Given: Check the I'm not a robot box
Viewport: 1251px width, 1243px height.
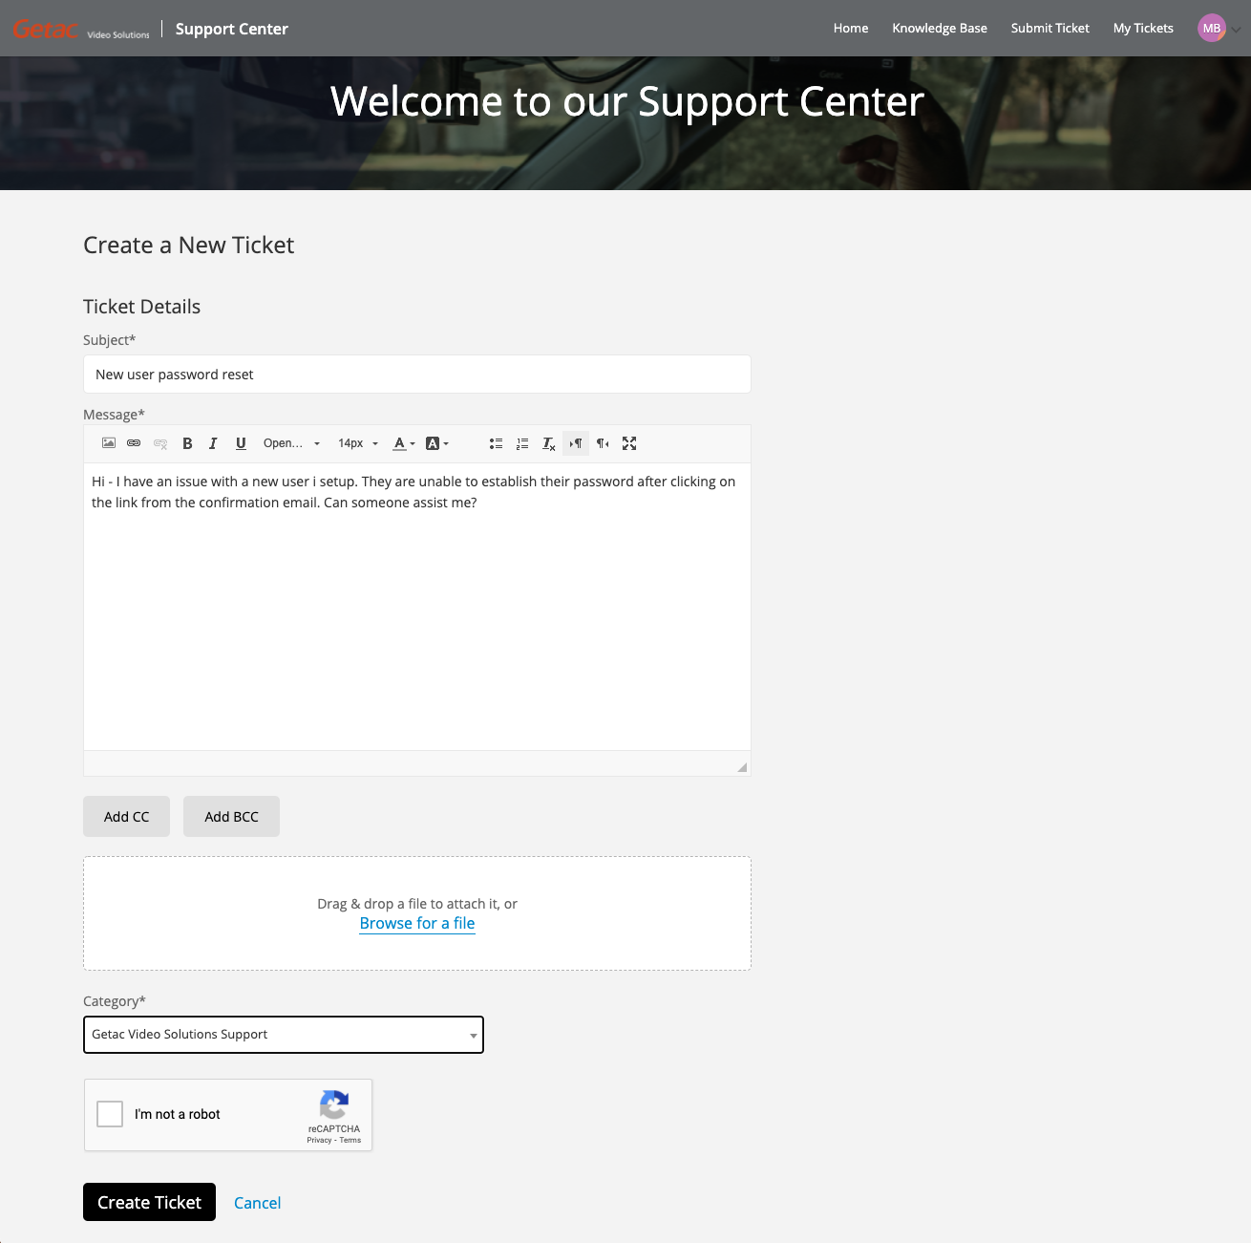Looking at the screenshot, I should click(110, 1114).
